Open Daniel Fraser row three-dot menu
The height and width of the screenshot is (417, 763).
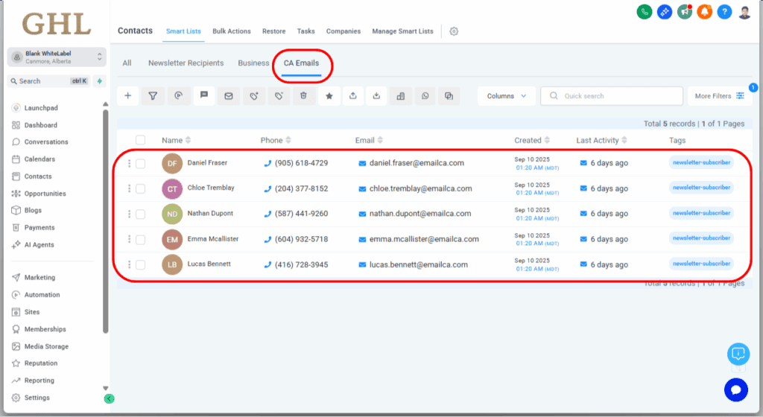click(x=129, y=163)
